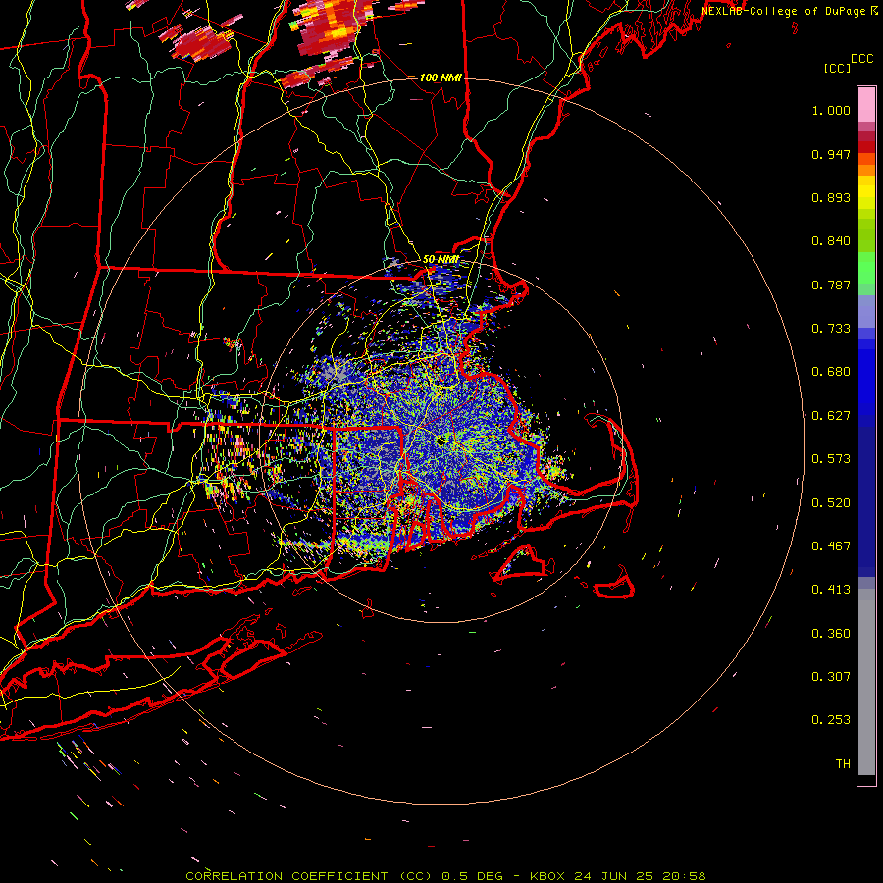Select the red segment of the color bar
The height and width of the screenshot is (883, 883).
pyautogui.click(x=866, y=146)
